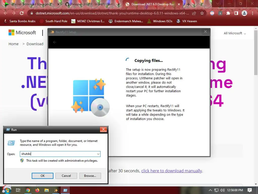
Task: Open Chrome three-dot menu
Action: point(252,13)
